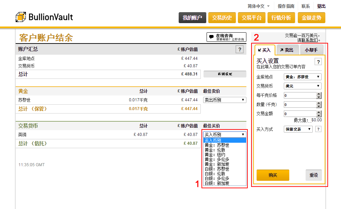Pick 白银：新加坡 in the dropdown list

pos(217,183)
